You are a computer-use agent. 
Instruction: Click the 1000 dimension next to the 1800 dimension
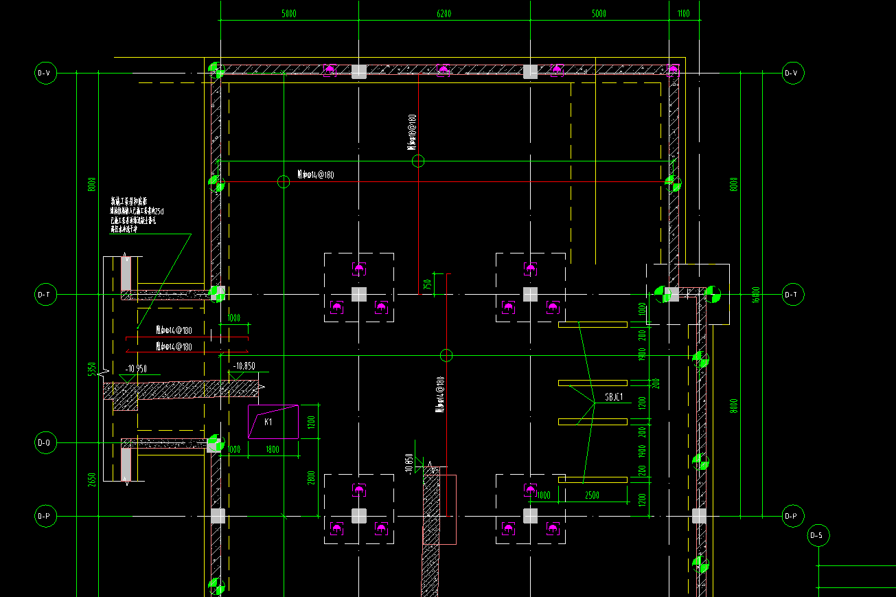[x=233, y=450]
